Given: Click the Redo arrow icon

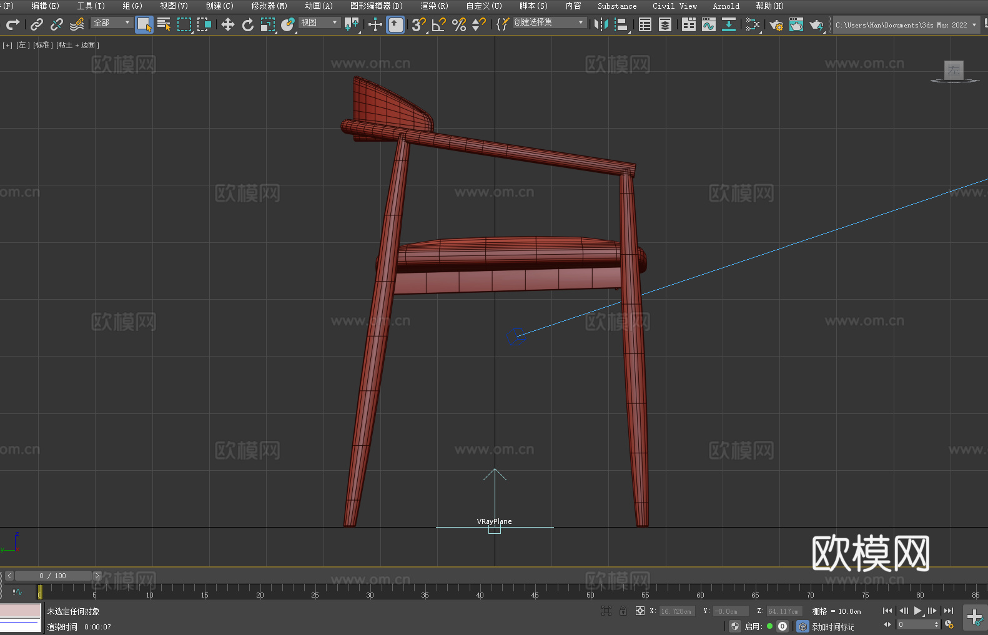Looking at the screenshot, I should pos(12,24).
